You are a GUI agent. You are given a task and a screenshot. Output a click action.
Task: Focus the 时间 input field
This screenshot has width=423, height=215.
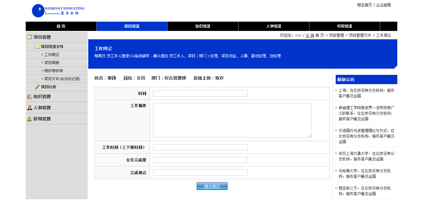pos(200,93)
